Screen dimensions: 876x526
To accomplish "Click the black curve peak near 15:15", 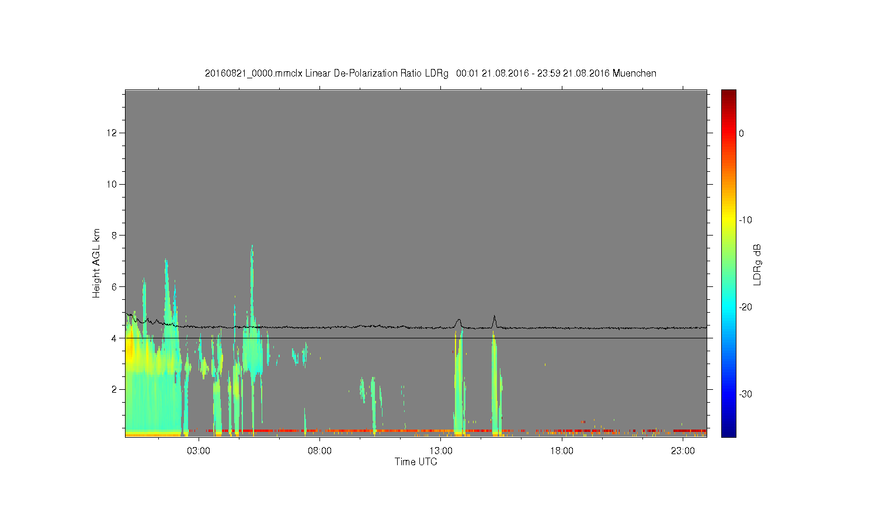I will pos(494,316).
